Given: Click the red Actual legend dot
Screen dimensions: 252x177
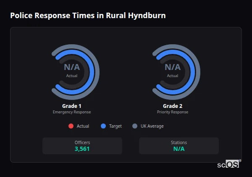Looking at the screenshot, I should click(x=71, y=126).
